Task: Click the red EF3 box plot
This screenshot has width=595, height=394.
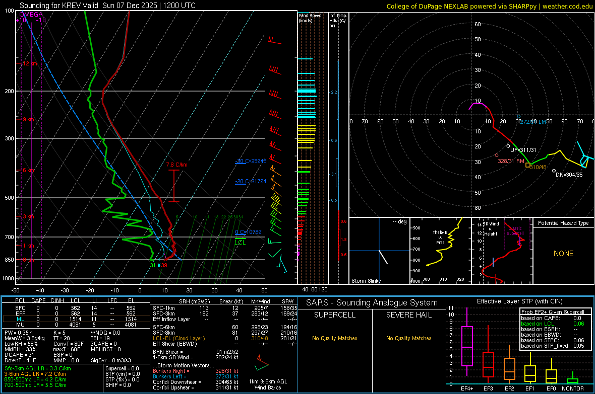Action: pos(488,355)
